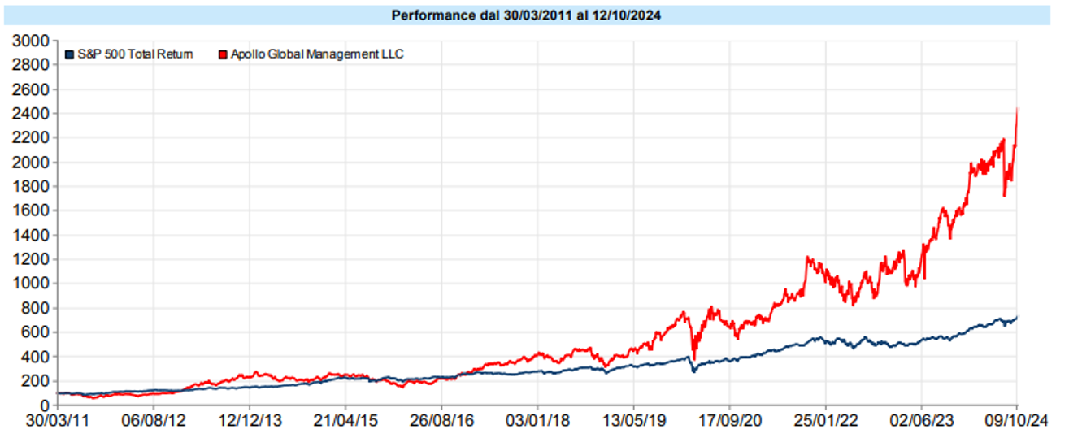Click the Performance chart title bar
Screen dimensions: 1069x438
(526, 15)
